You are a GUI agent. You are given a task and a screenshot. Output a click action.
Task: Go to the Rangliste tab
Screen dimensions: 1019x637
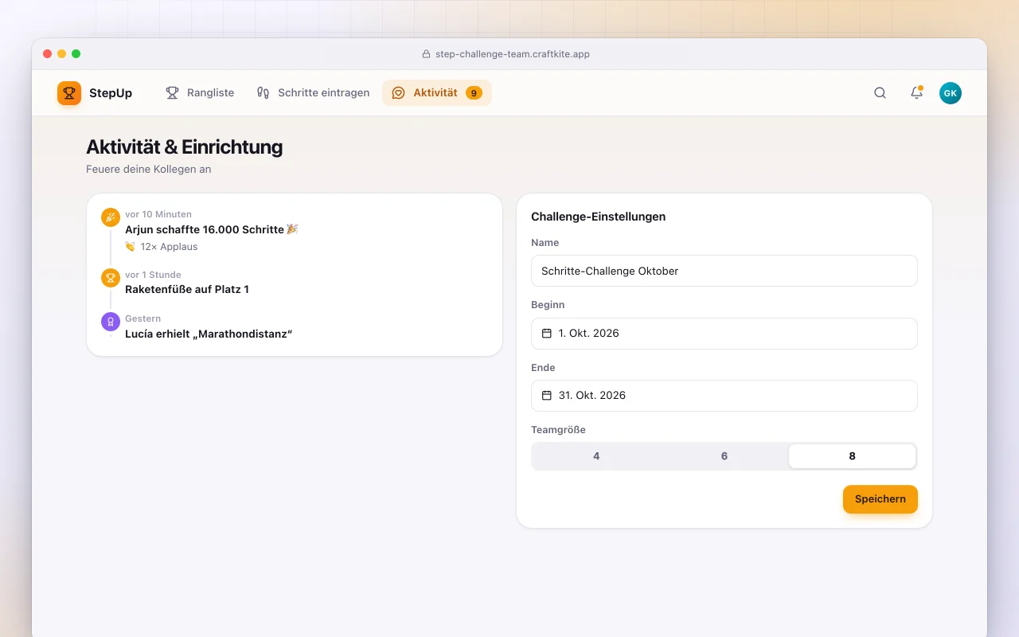200,93
